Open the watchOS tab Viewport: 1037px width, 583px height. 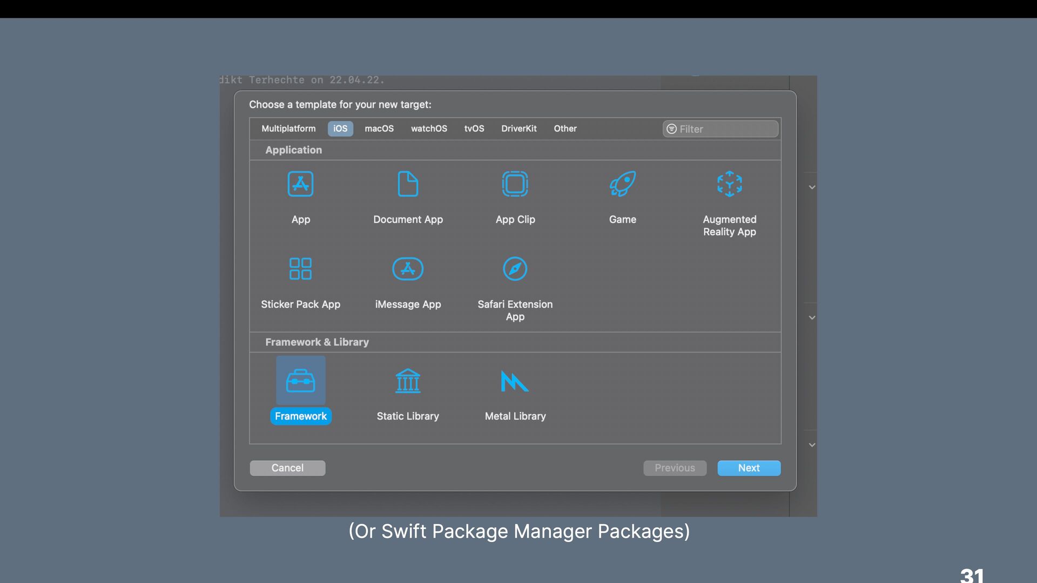click(429, 128)
